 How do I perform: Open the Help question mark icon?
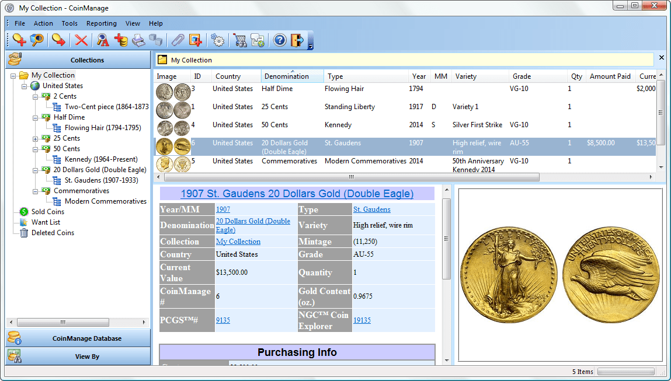tap(280, 40)
